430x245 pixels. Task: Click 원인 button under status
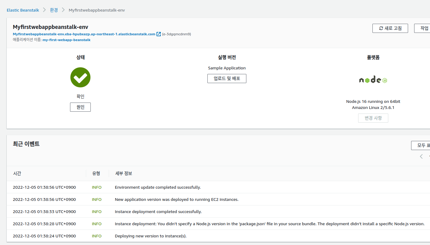coord(80,107)
